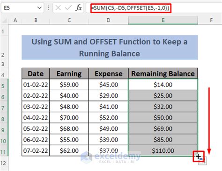Select the balance cell $50.00
The width and height of the screenshot is (222, 171).
click(163, 118)
